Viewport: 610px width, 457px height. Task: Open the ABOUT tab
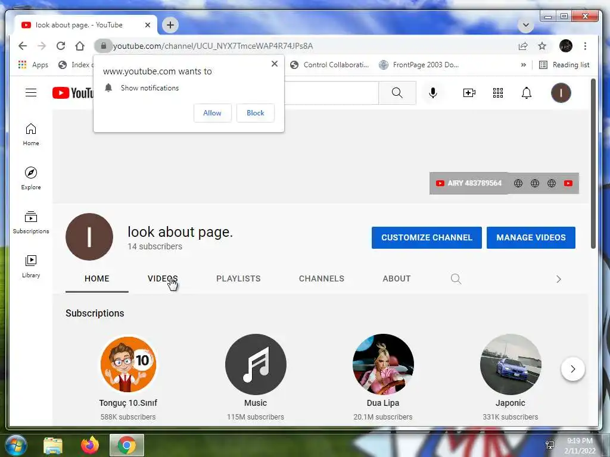396,278
